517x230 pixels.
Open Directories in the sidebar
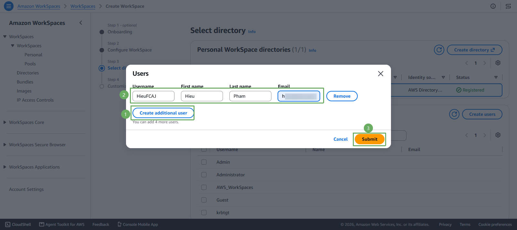(28, 73)
